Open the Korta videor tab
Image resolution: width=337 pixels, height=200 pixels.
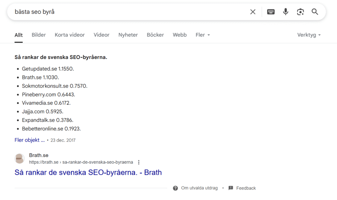(70, 35)
